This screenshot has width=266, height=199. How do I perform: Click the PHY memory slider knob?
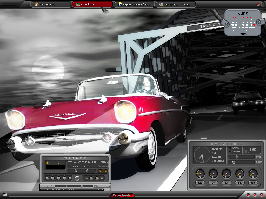pyautogui.click(x=237, y=157)
